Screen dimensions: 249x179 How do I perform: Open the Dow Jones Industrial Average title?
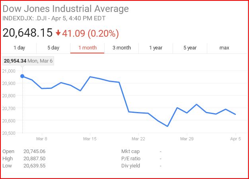pyautogui.click(x=66, y=9)
